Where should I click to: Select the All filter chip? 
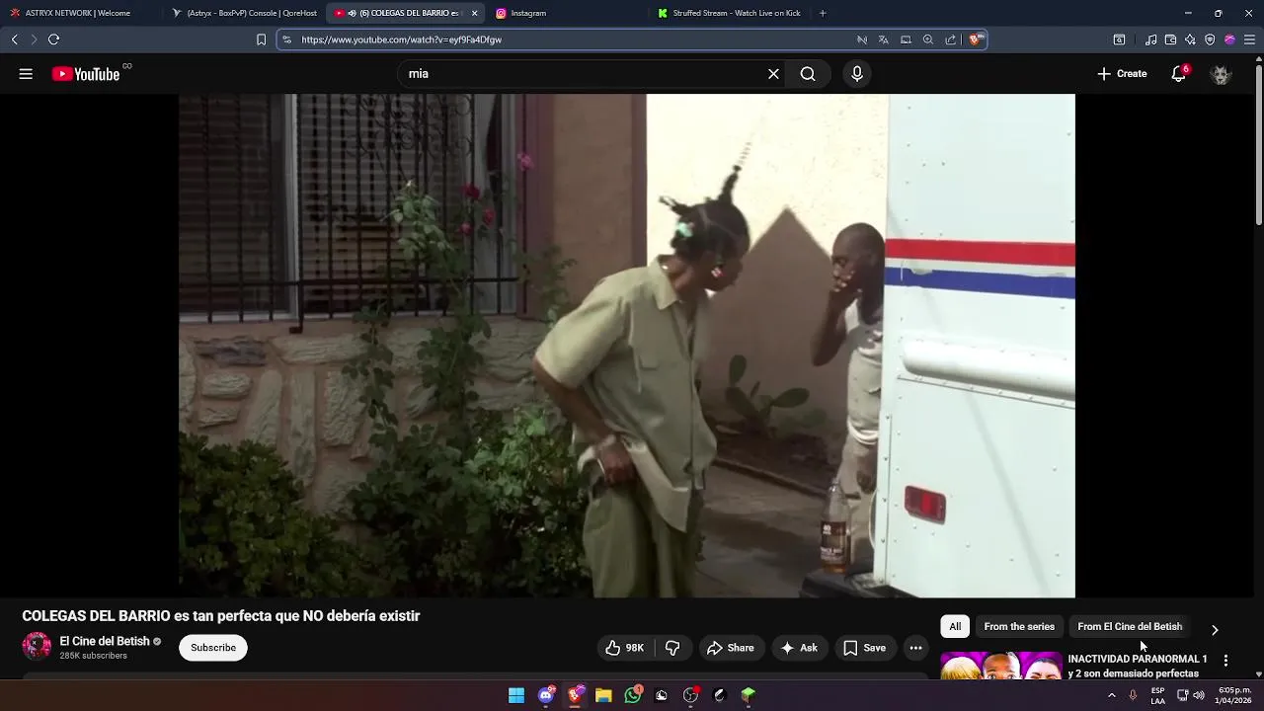click(955, 627)
